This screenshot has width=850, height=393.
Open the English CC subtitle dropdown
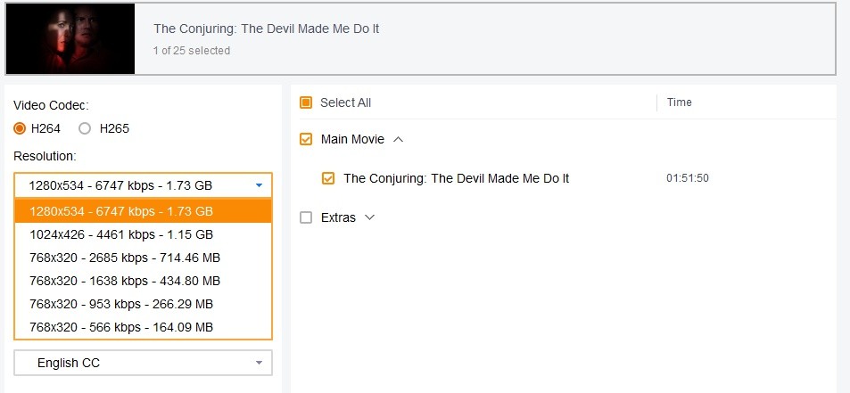[143, 363]
